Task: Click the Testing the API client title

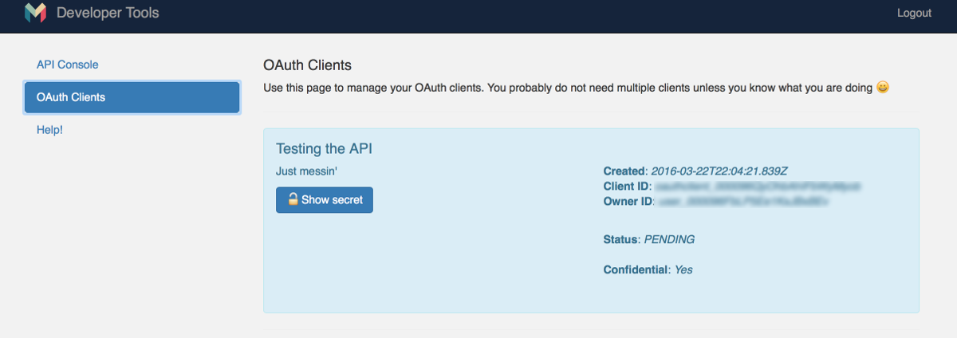Action: click(x=324, y=149)
